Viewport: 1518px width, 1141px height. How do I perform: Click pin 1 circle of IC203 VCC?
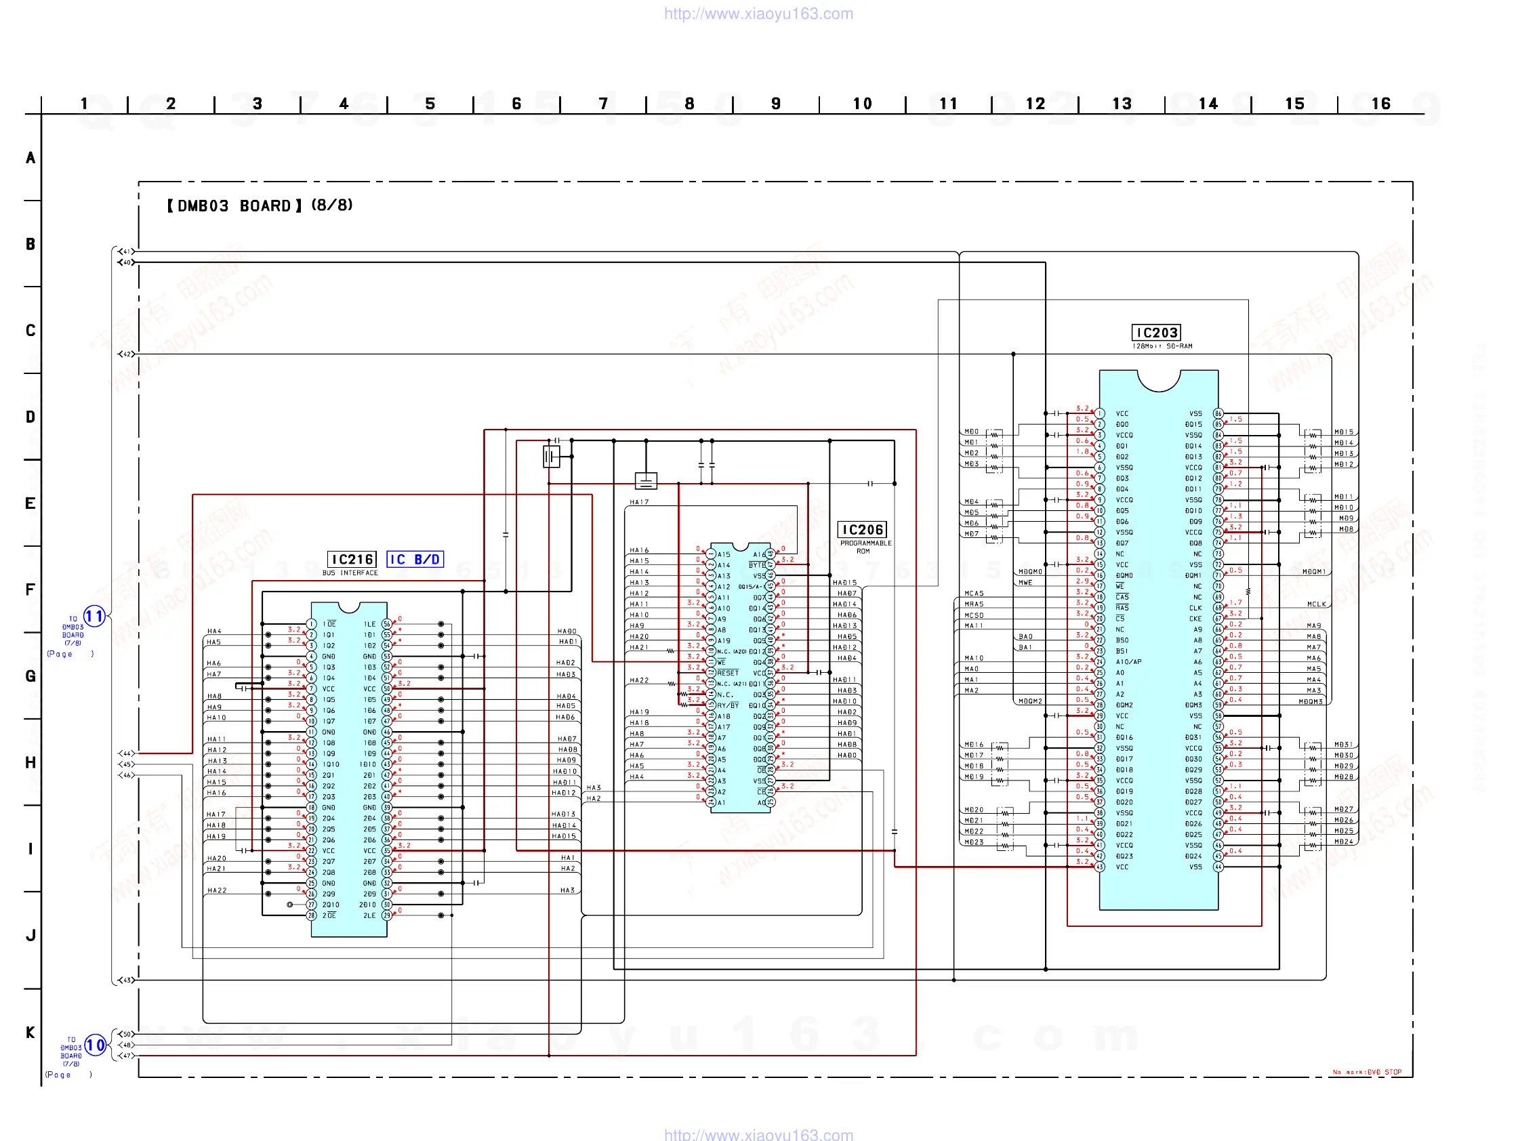pos(1099,414)
